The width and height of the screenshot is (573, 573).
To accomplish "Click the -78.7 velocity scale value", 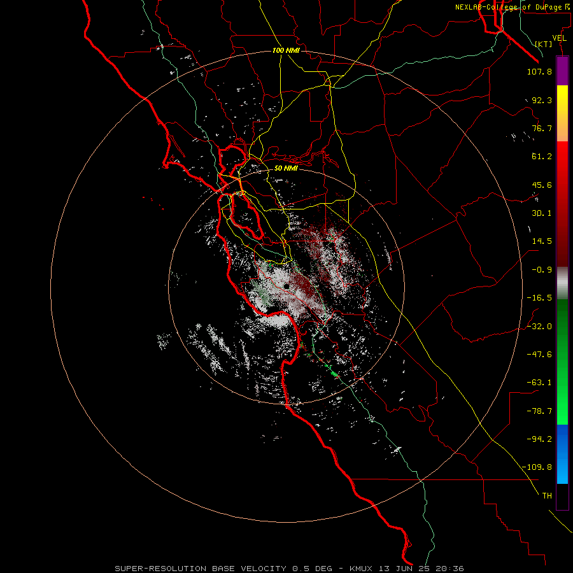I will click(x=539, y=411).
